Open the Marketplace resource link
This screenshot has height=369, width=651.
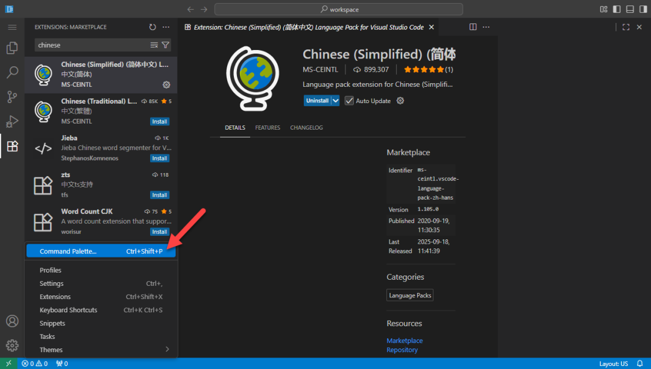[x=404, y=341]
